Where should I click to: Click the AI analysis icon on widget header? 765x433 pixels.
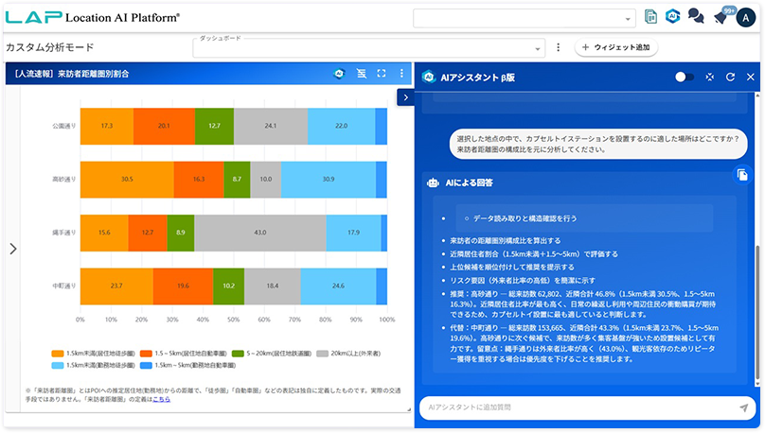pyautogui.click(x=339, y=73)
